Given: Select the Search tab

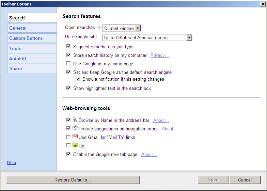Looking at the screenshot, I should pyautogui.click(x=32, y=18).
